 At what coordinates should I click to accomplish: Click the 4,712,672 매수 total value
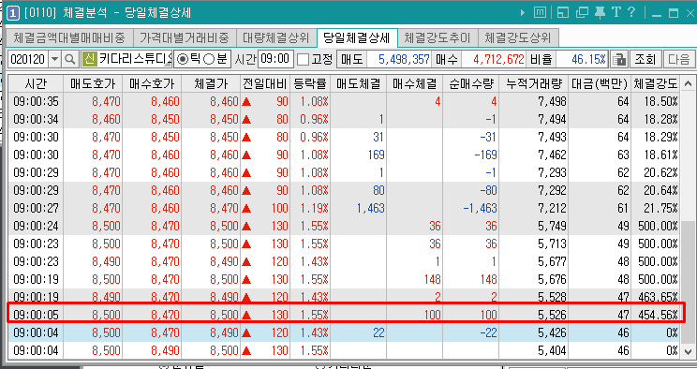pos(494,59)
